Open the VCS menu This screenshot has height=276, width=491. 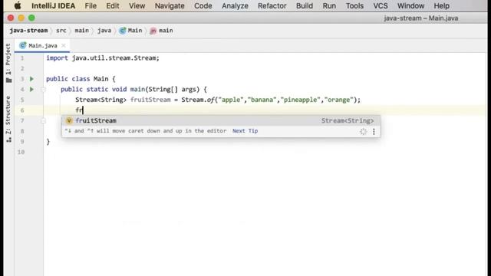(x=381, y=5)
